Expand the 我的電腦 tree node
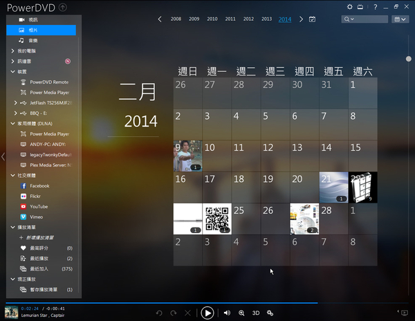This screenshot has height=321, width=415. (x=13, y=51)
